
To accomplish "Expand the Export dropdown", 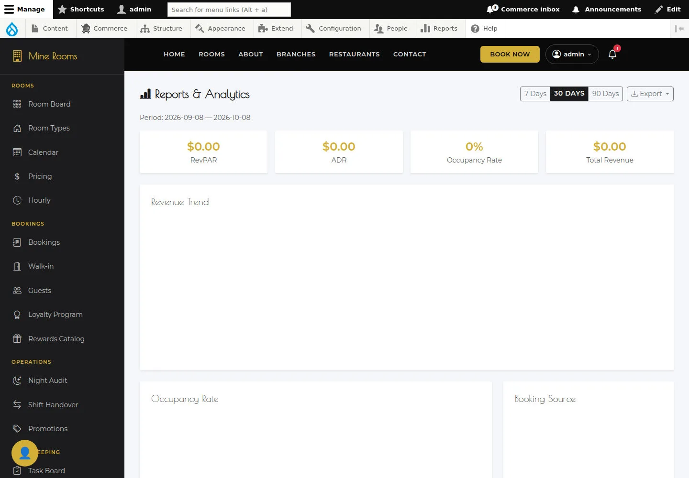I will click(x=650, y=94).
